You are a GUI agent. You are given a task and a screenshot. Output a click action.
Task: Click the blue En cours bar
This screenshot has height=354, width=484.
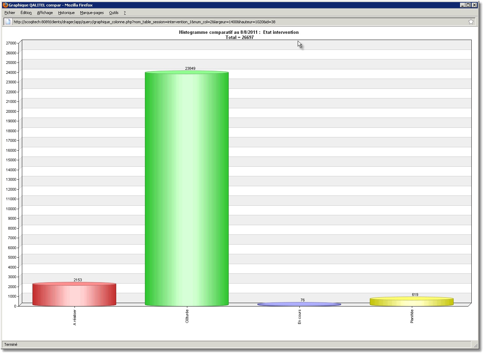(x=299, y=304)
